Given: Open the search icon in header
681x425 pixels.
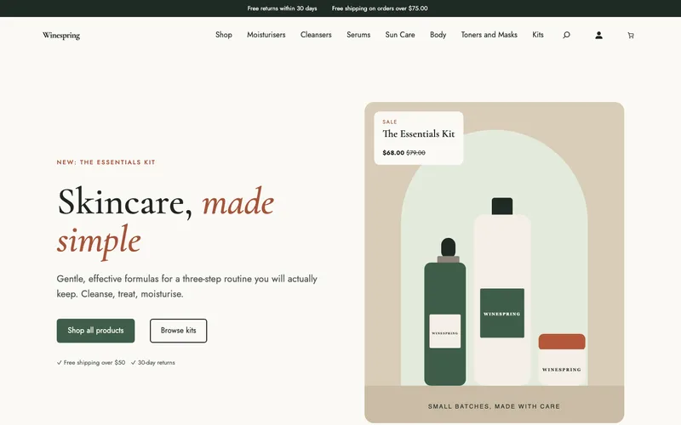Looking at the screenshot, I should coord(566,35).
